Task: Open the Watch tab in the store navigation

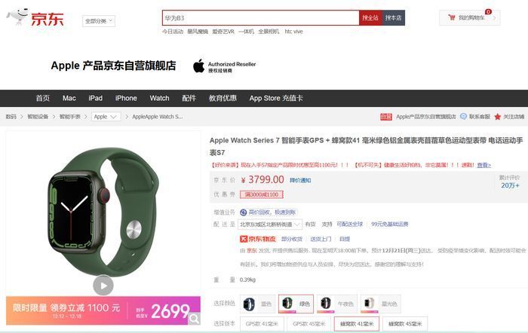Action: pos(159,98)
